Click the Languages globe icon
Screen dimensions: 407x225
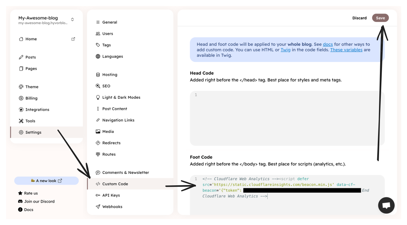(x=97, y=56)
